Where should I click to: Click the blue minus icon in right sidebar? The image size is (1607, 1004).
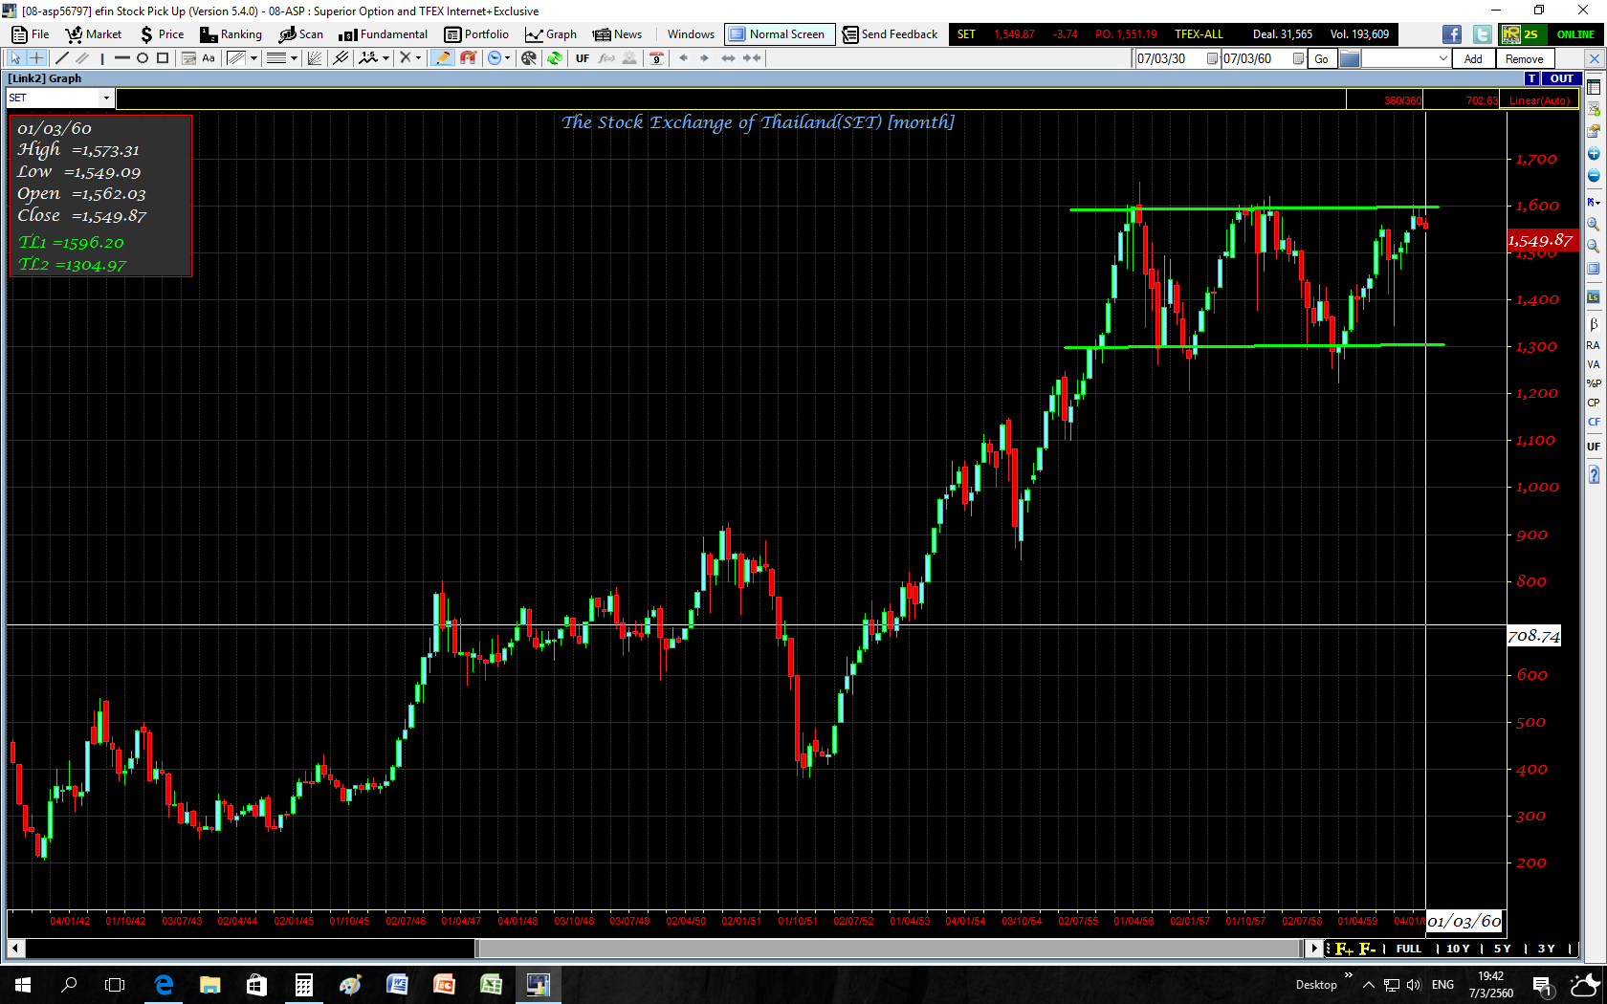click(x=1594, y=176)
